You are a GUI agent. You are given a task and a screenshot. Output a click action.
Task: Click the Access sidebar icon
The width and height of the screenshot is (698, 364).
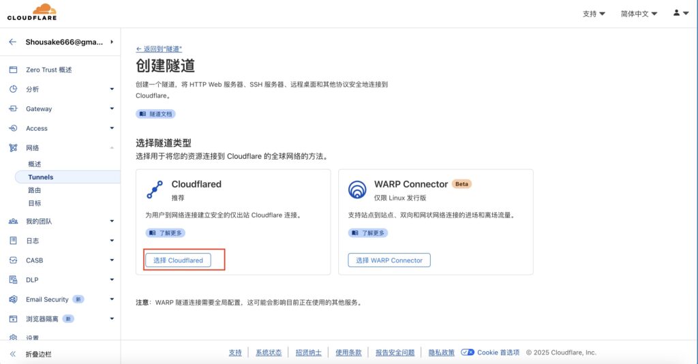coord(14,128)
